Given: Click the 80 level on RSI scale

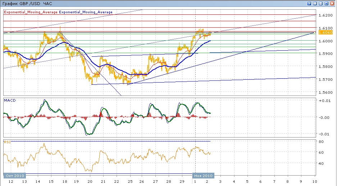Looking at the screenshot, I should click(321, 142).
